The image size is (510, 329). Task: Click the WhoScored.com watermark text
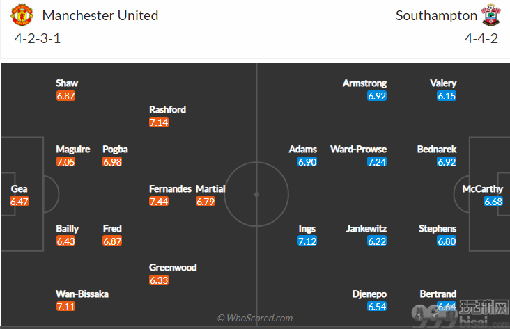[255, 318]
